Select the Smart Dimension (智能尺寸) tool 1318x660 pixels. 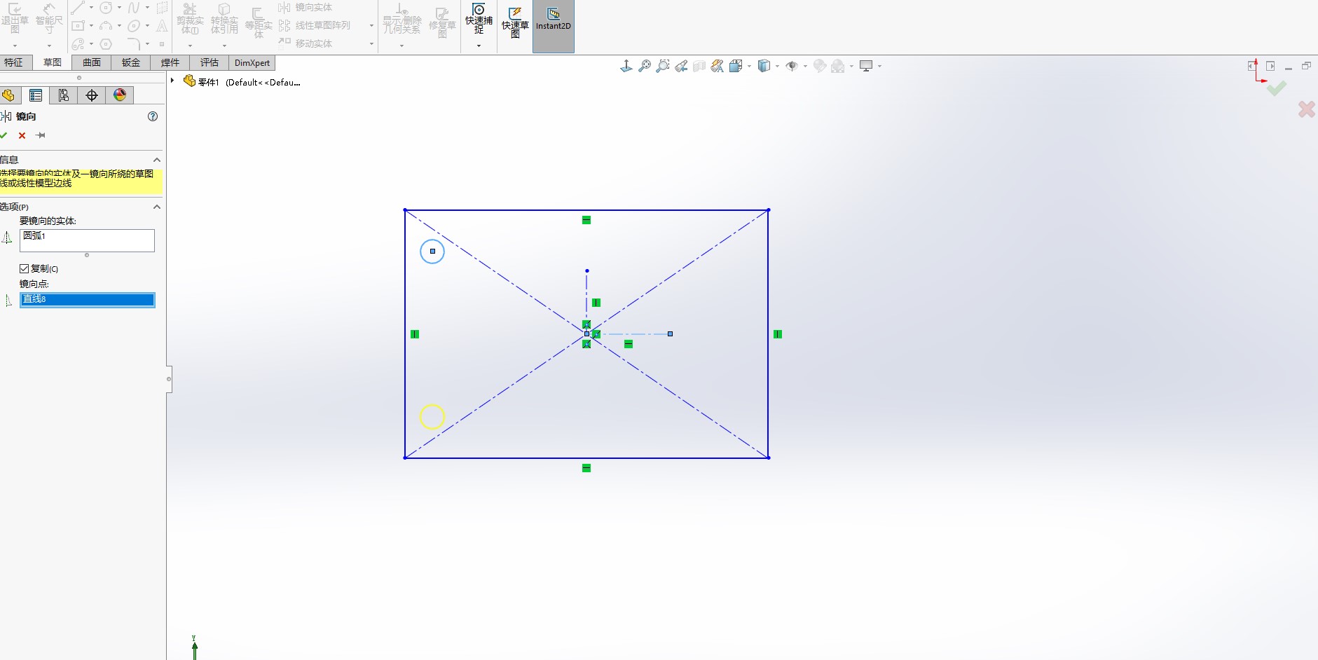pyautogui.click(x=49, y=18)
